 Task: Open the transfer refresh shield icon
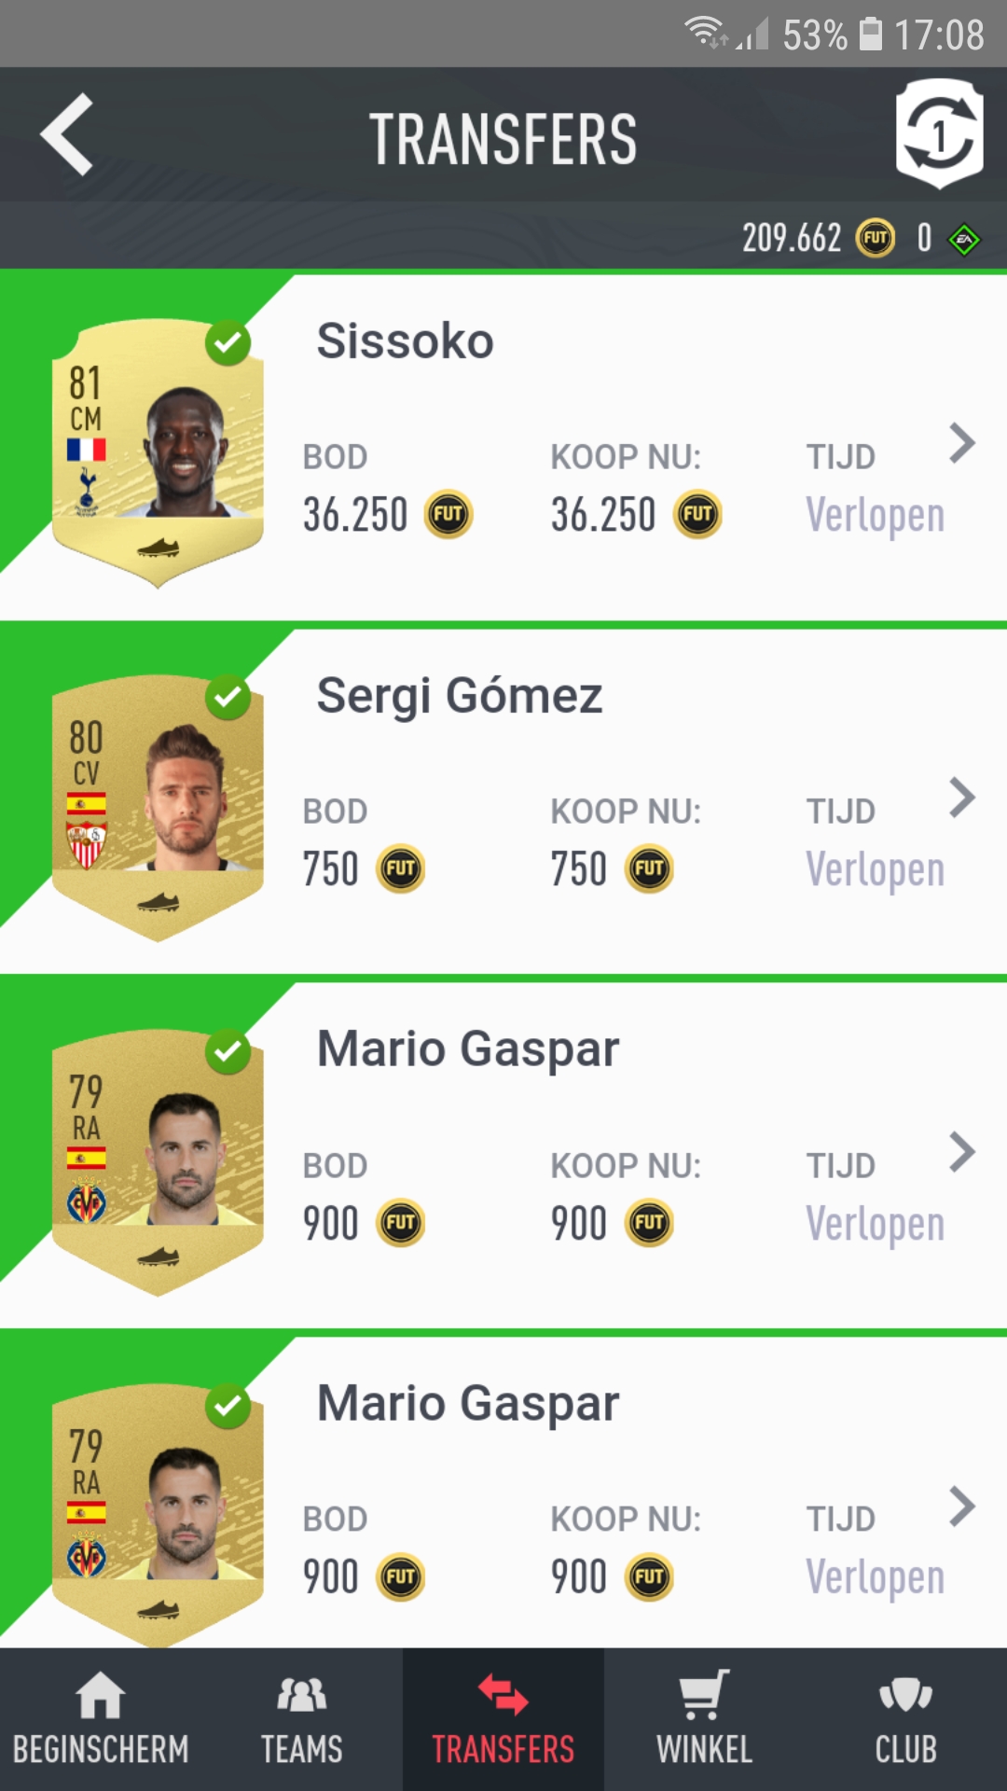(940, 134)
